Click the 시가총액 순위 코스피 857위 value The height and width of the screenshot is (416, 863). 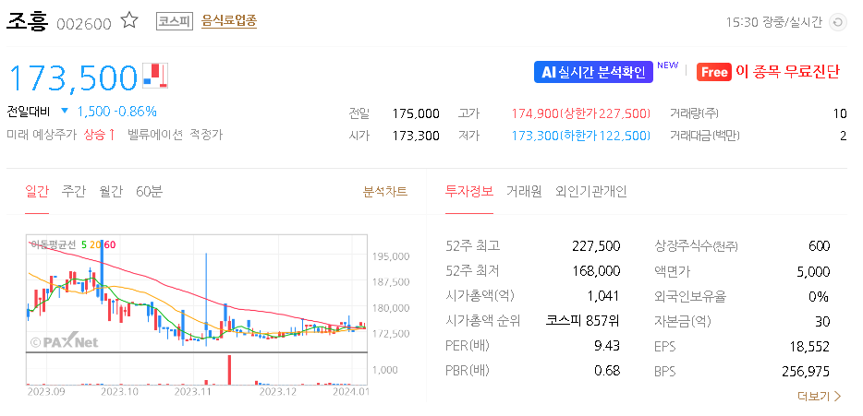click(583, 321)
